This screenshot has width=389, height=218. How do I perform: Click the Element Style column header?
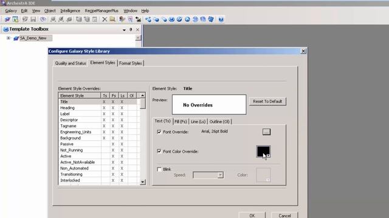(x=80, y=96)
